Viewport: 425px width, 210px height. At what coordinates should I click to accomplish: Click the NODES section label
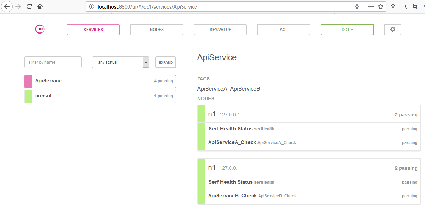pos(206,99)
